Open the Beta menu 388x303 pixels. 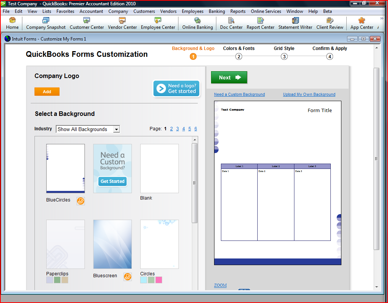pyautogui.click(x=327, y=11)
